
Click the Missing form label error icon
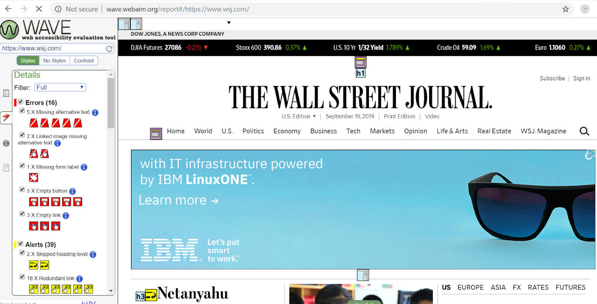pyautogui.click(x=34, y=177)
